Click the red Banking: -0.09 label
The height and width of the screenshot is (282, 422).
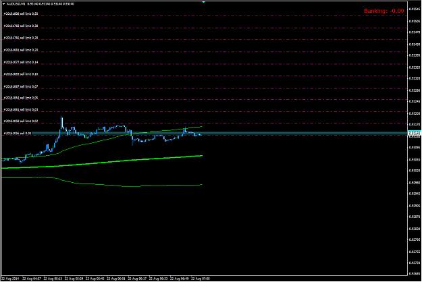(384, 11)
